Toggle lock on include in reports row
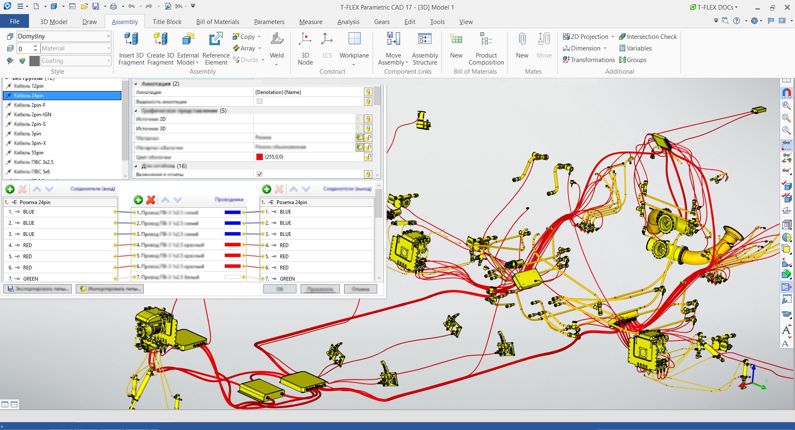Viewport: 795px width, 430px height. point(368,174)
